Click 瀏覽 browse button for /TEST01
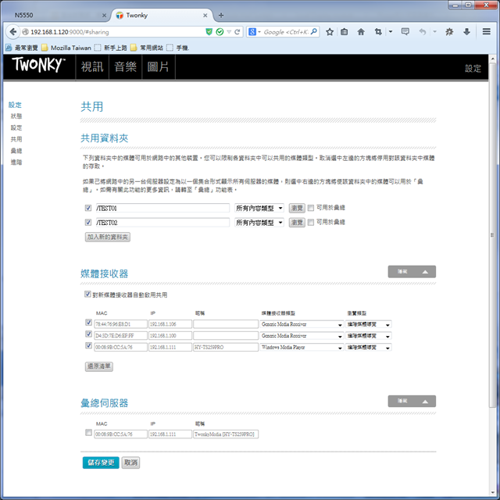Screen dimensions: 500x500 pos(297,208)
